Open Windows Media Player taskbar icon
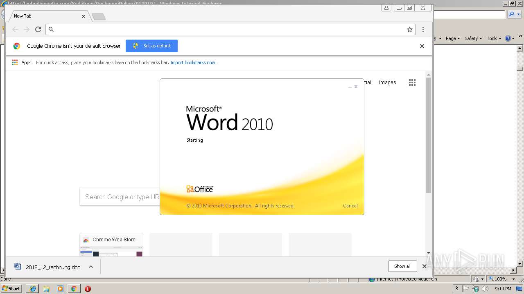Image resolution: width=524 pixels, height=294 pixels. (60, 289)
